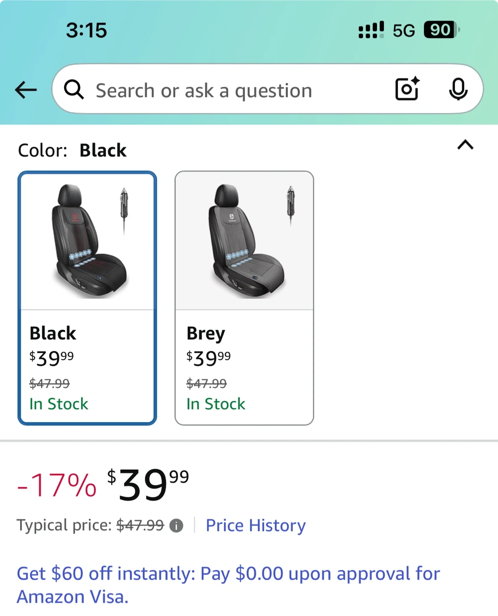Collapse the Color options section
The width and height of the screenshot is (498, 616).
[x=465, y=145]
